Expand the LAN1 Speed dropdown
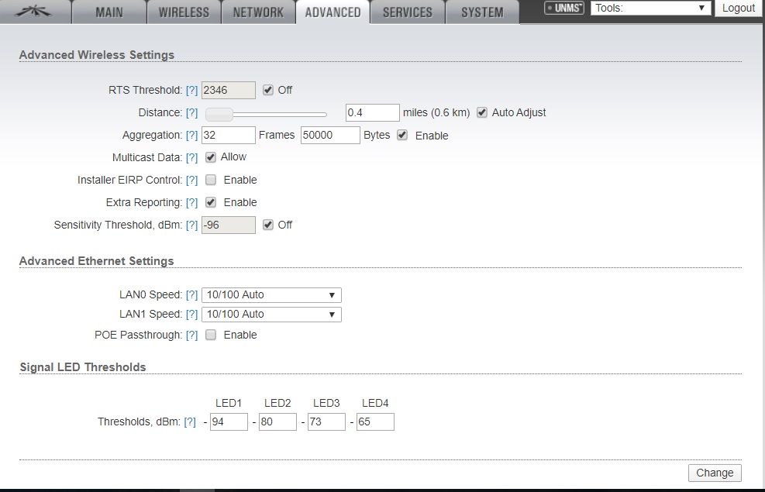Image resolution: width=765 pixels, height=492 pixels. tap(271, 315)
